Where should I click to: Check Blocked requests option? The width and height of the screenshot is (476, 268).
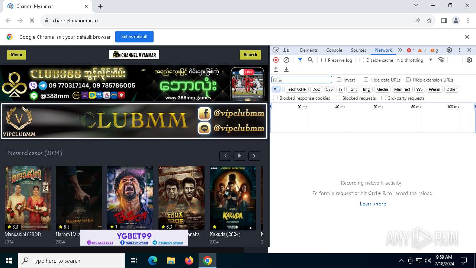pos(338,98)
